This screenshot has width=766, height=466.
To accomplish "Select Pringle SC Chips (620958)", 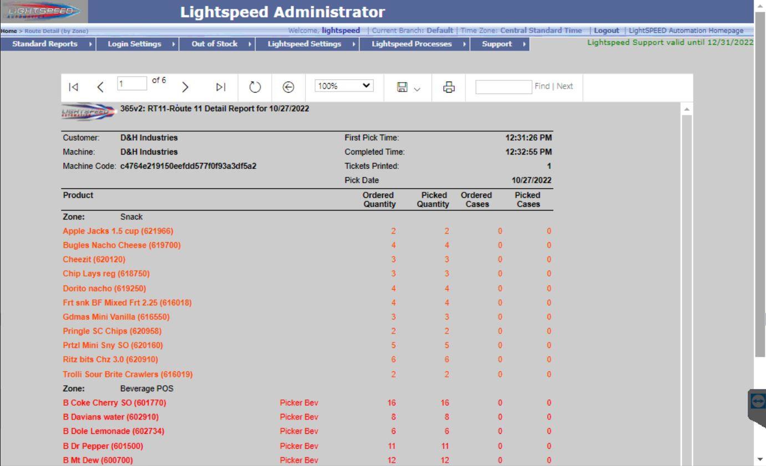I will (112, 331).
